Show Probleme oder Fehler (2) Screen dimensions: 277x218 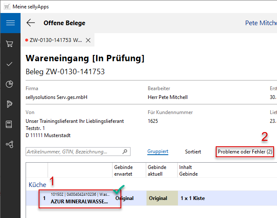coord(245,152)
